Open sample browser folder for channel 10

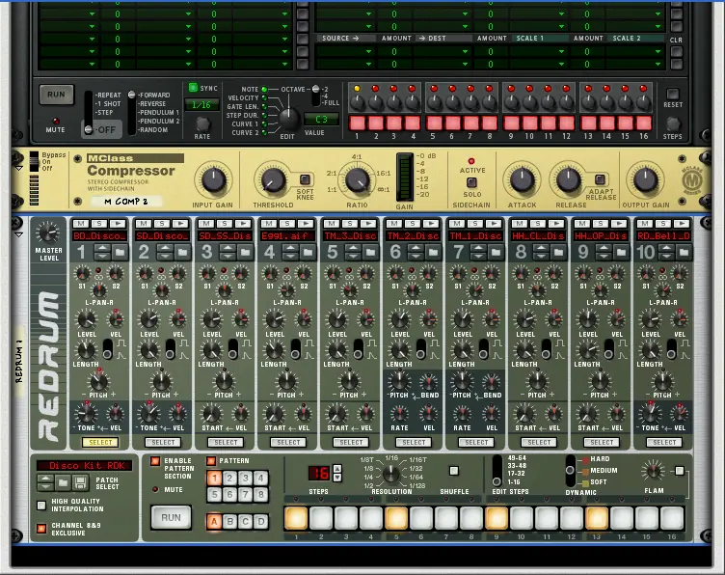coord(684,252)
